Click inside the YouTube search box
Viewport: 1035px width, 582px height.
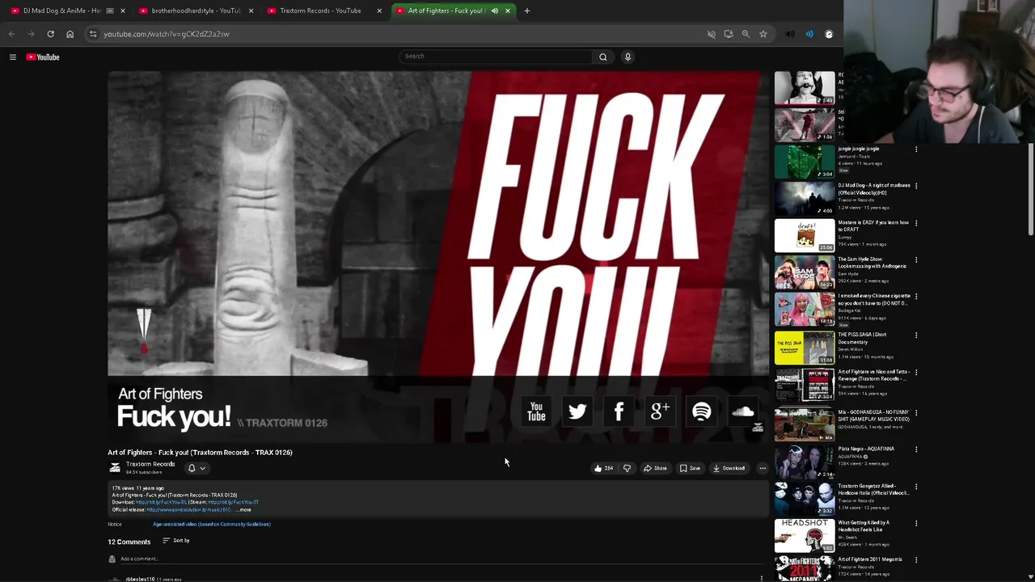pos(496,57)
